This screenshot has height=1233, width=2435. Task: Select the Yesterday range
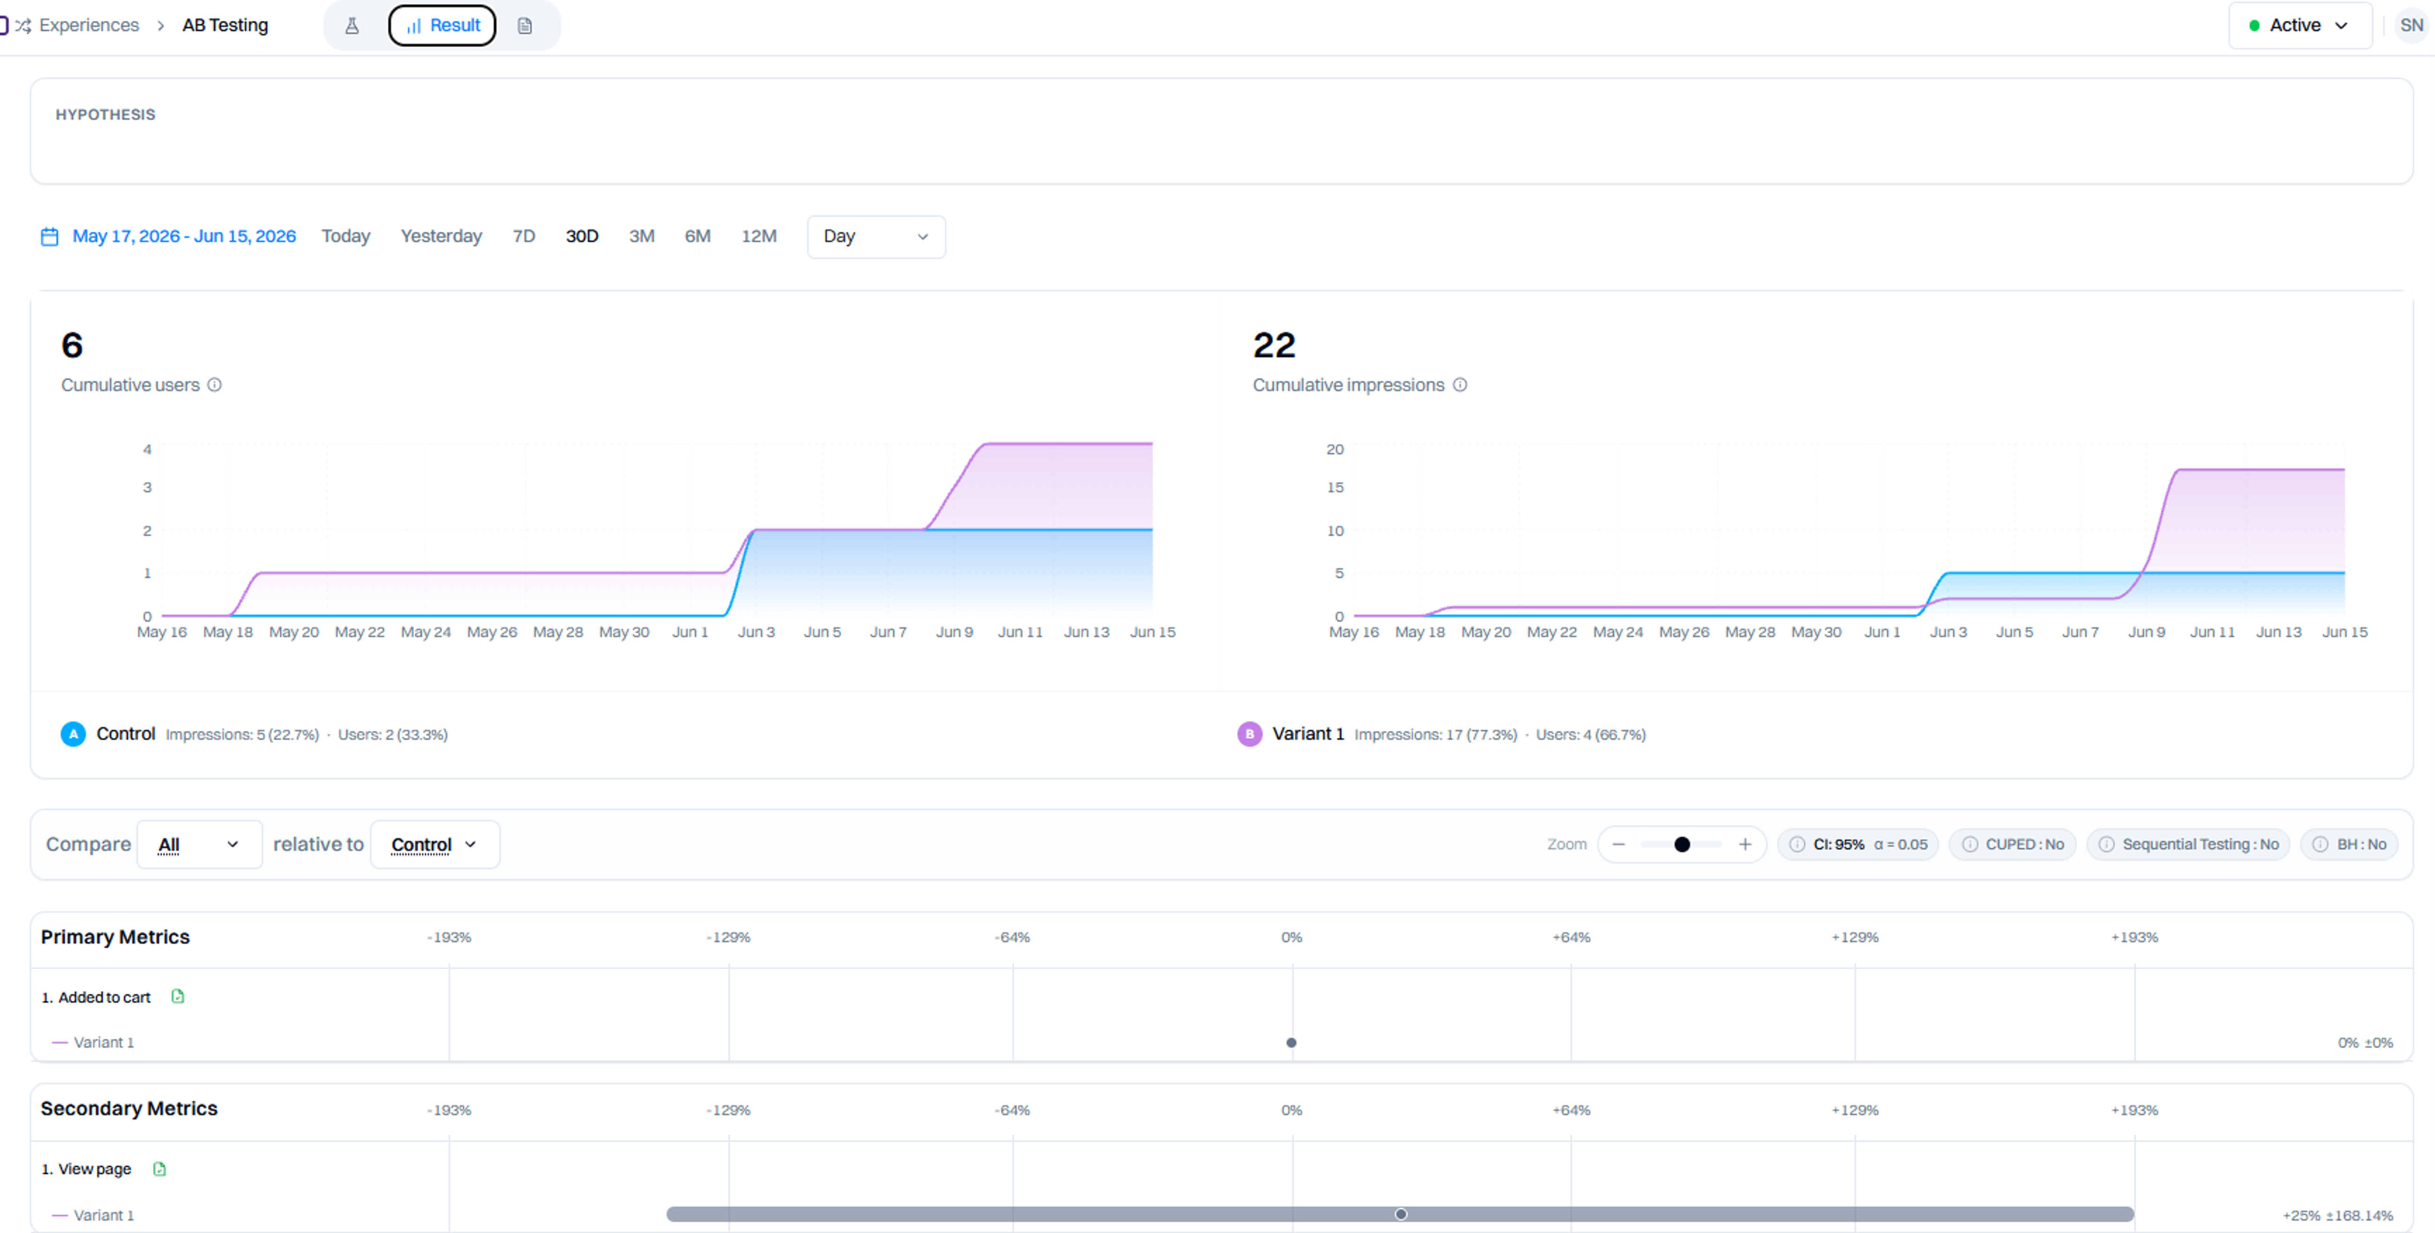tap(441, 236)
